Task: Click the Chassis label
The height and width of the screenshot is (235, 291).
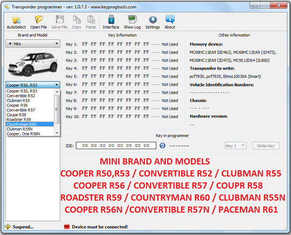Action: pos(198,101)
